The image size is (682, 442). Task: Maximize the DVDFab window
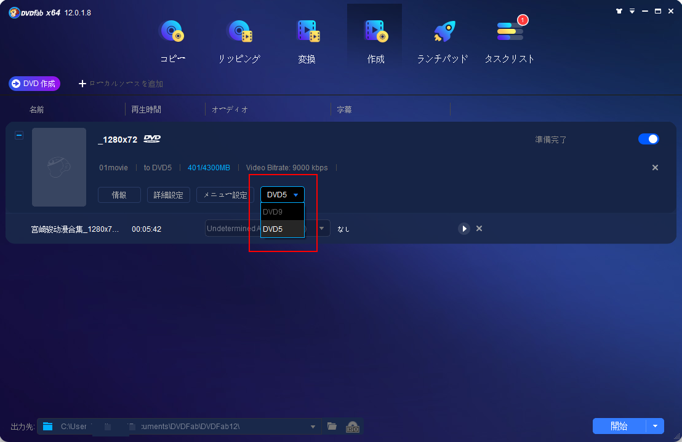point(658,11)
